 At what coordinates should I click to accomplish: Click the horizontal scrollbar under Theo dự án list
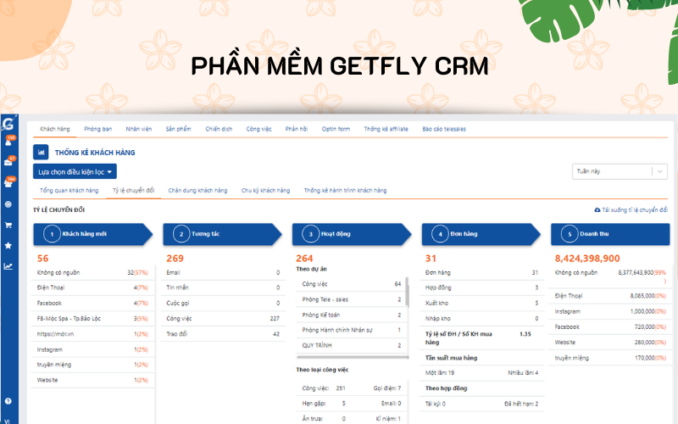[x=353, y=357]
